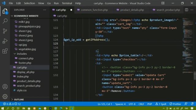Open style.css in the explorer
This screenshot has height=110, width=196.
pyautogui.click(x=22, y=90)
